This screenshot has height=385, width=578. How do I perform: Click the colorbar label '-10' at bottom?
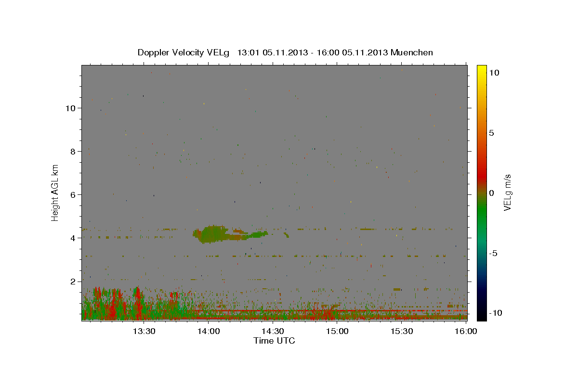[x=495, y=313]
